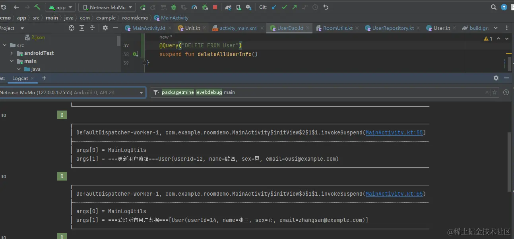Click Git Update Project blue arrow
This screenshot has width=514, height=239.
[274, 7]
